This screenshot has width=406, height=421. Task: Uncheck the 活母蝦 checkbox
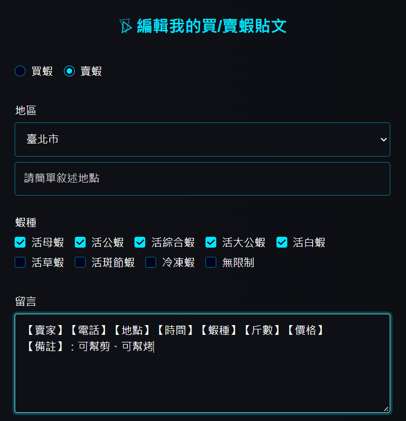click(20, 242)
